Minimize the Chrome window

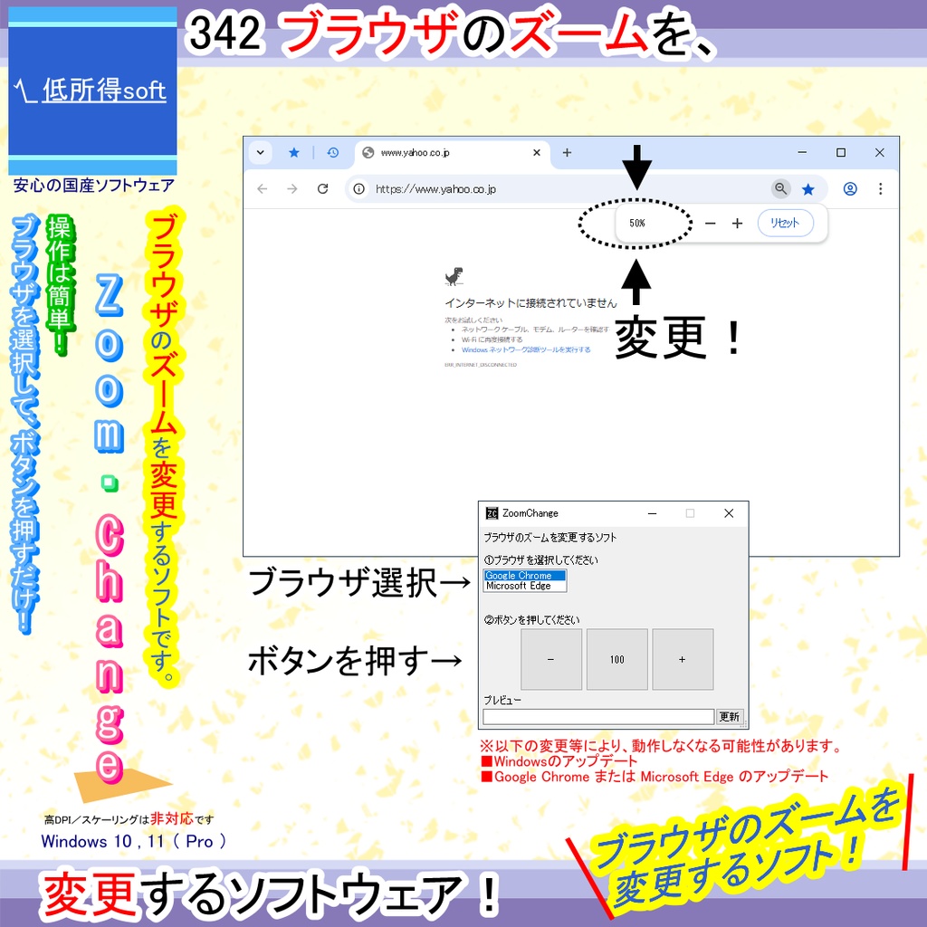click(802, 152)
